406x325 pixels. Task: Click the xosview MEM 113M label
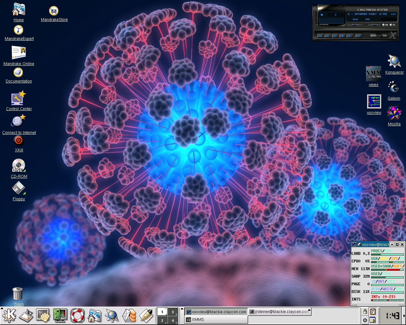tap(360, 269)
